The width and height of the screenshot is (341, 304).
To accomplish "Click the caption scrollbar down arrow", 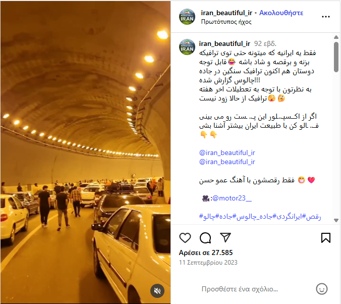I will click(336, 220).
